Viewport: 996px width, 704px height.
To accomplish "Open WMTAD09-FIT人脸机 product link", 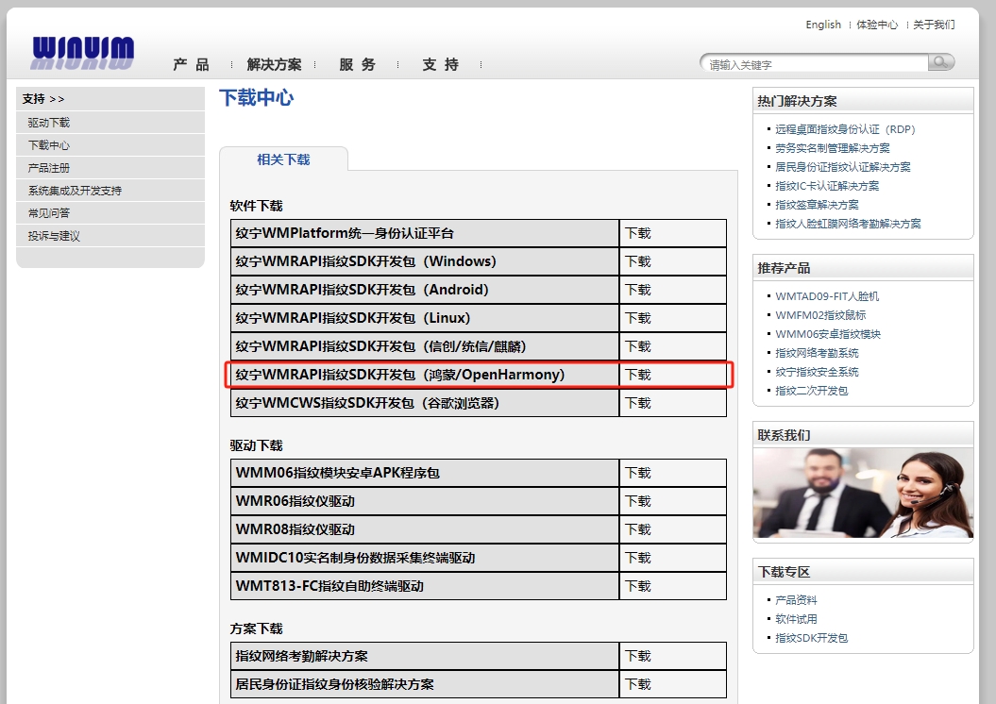I will (x=827, y=296).
